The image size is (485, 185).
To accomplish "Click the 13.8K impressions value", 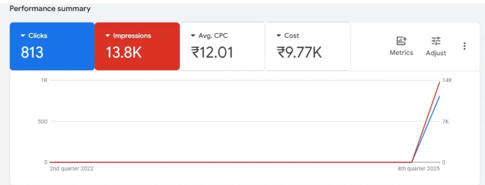I will (x=124, y=53).
